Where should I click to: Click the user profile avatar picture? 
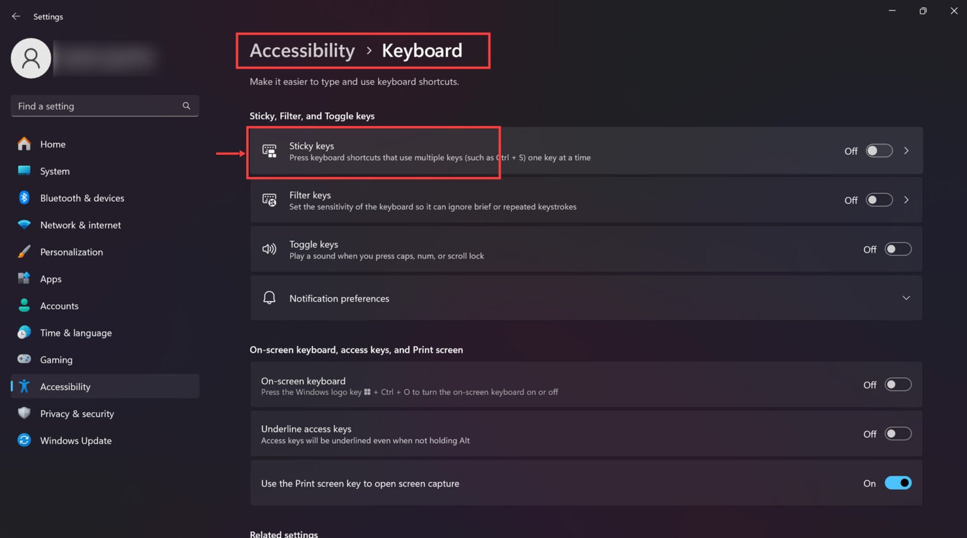click(31, 57)
